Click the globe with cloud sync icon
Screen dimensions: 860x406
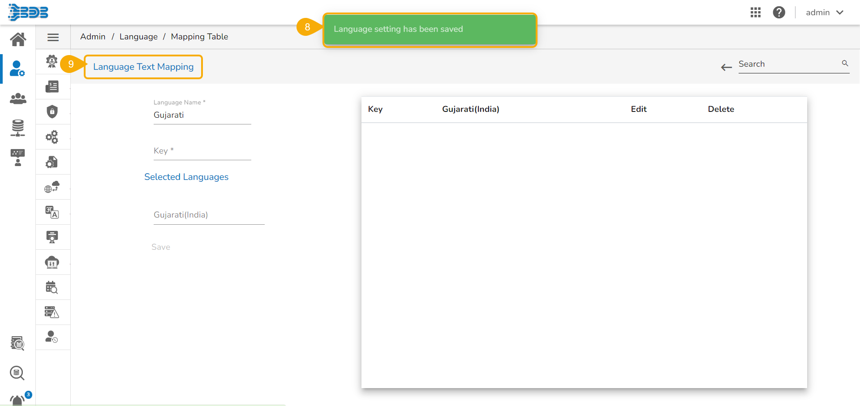click(x=52, y=187)
